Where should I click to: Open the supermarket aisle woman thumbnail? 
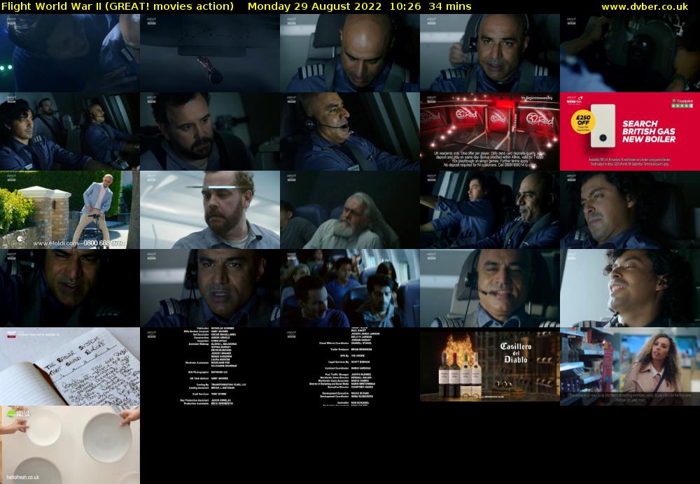tap(630, 366)
